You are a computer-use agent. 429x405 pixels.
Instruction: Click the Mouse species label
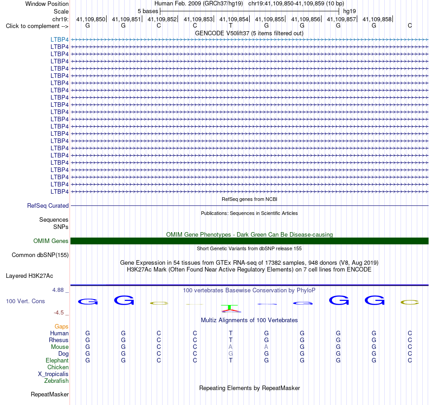point(60,347)
